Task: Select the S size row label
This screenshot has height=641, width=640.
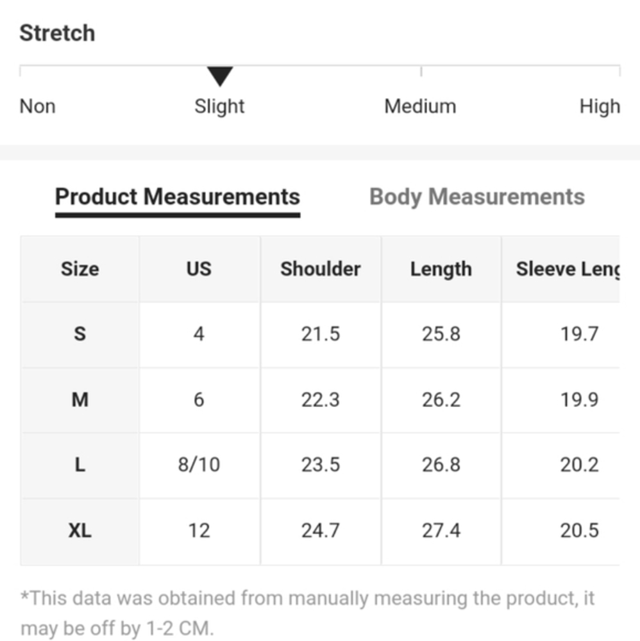Action: (80, 334)
